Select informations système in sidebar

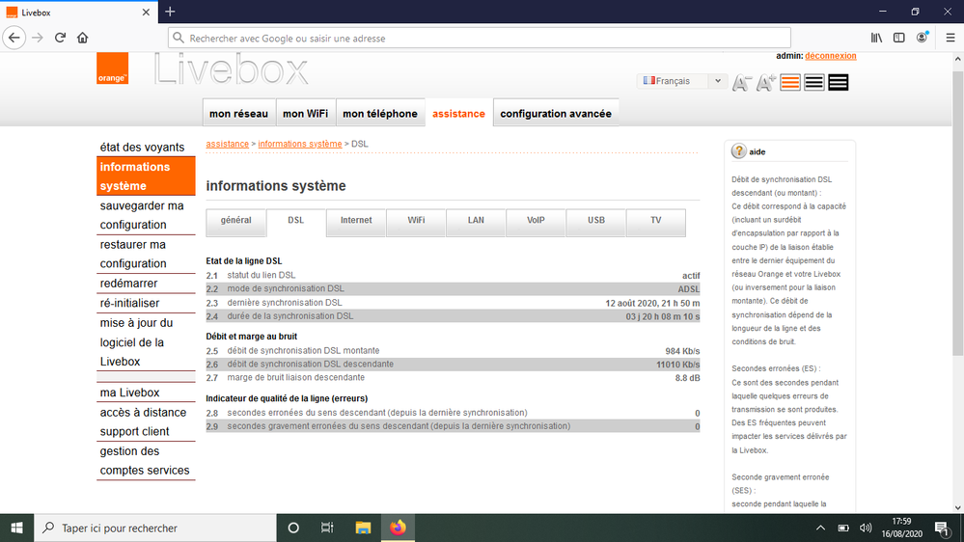(x=146, y=176)
